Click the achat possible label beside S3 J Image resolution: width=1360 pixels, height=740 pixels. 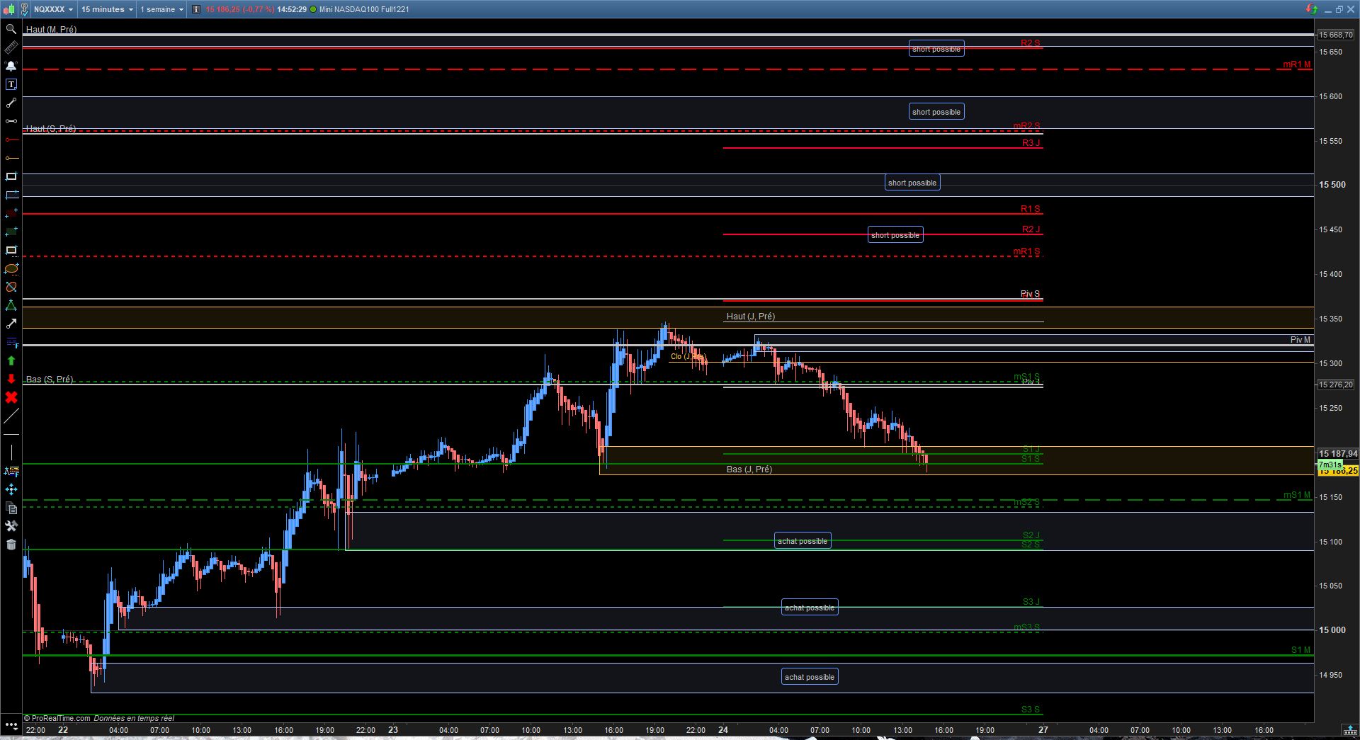click(810, 608)
